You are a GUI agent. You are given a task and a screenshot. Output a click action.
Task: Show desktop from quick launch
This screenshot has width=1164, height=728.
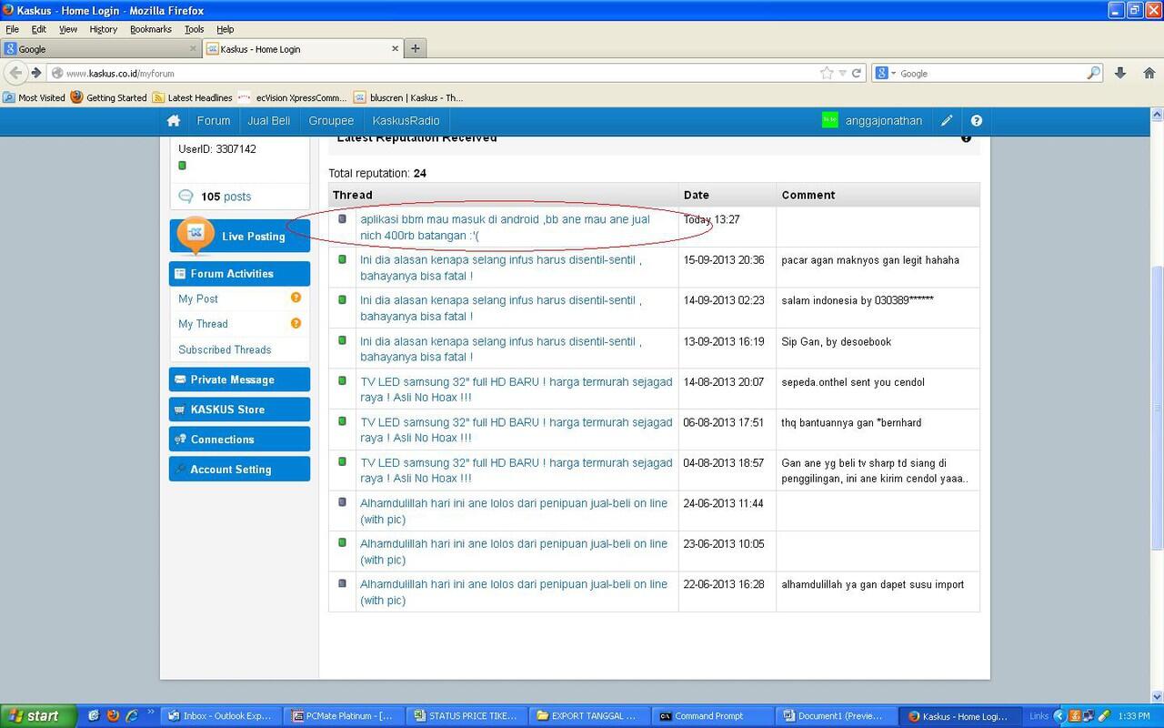[94, 716]
